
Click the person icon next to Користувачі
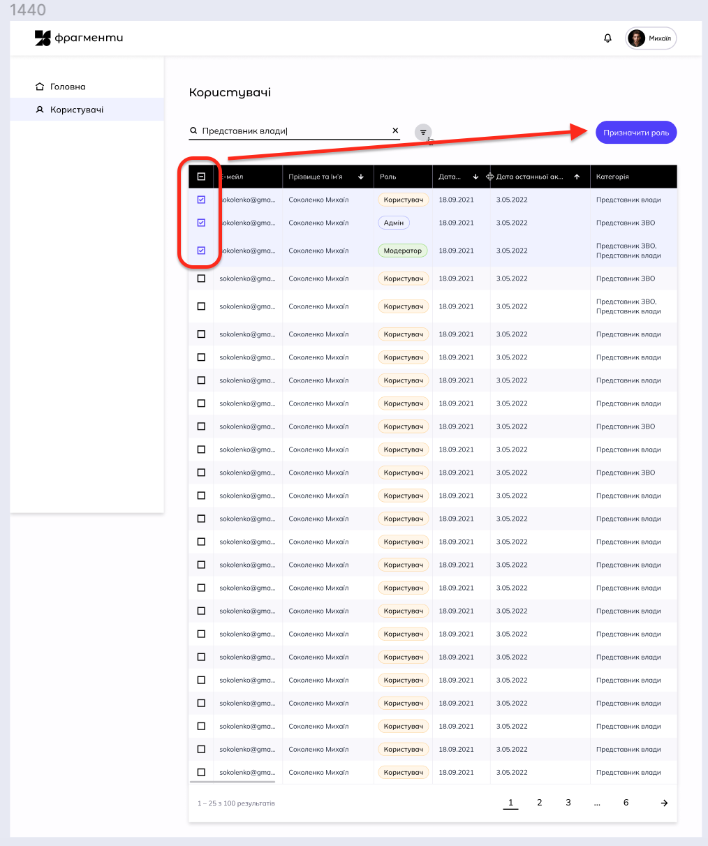[40, 110]
